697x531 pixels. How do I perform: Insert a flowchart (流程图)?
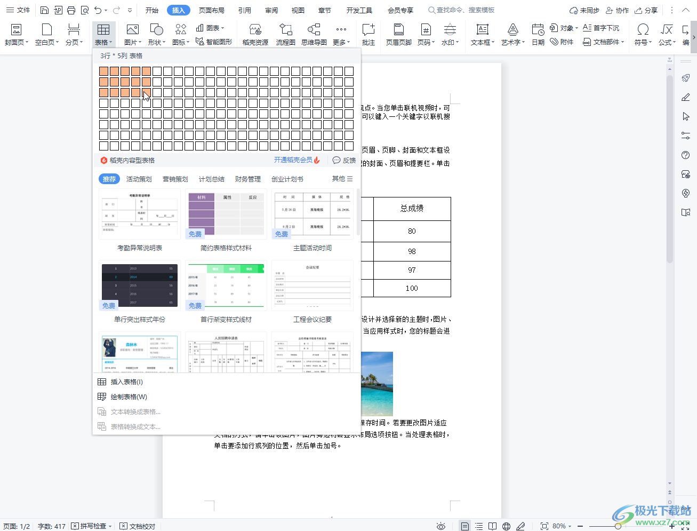[286, 35]
